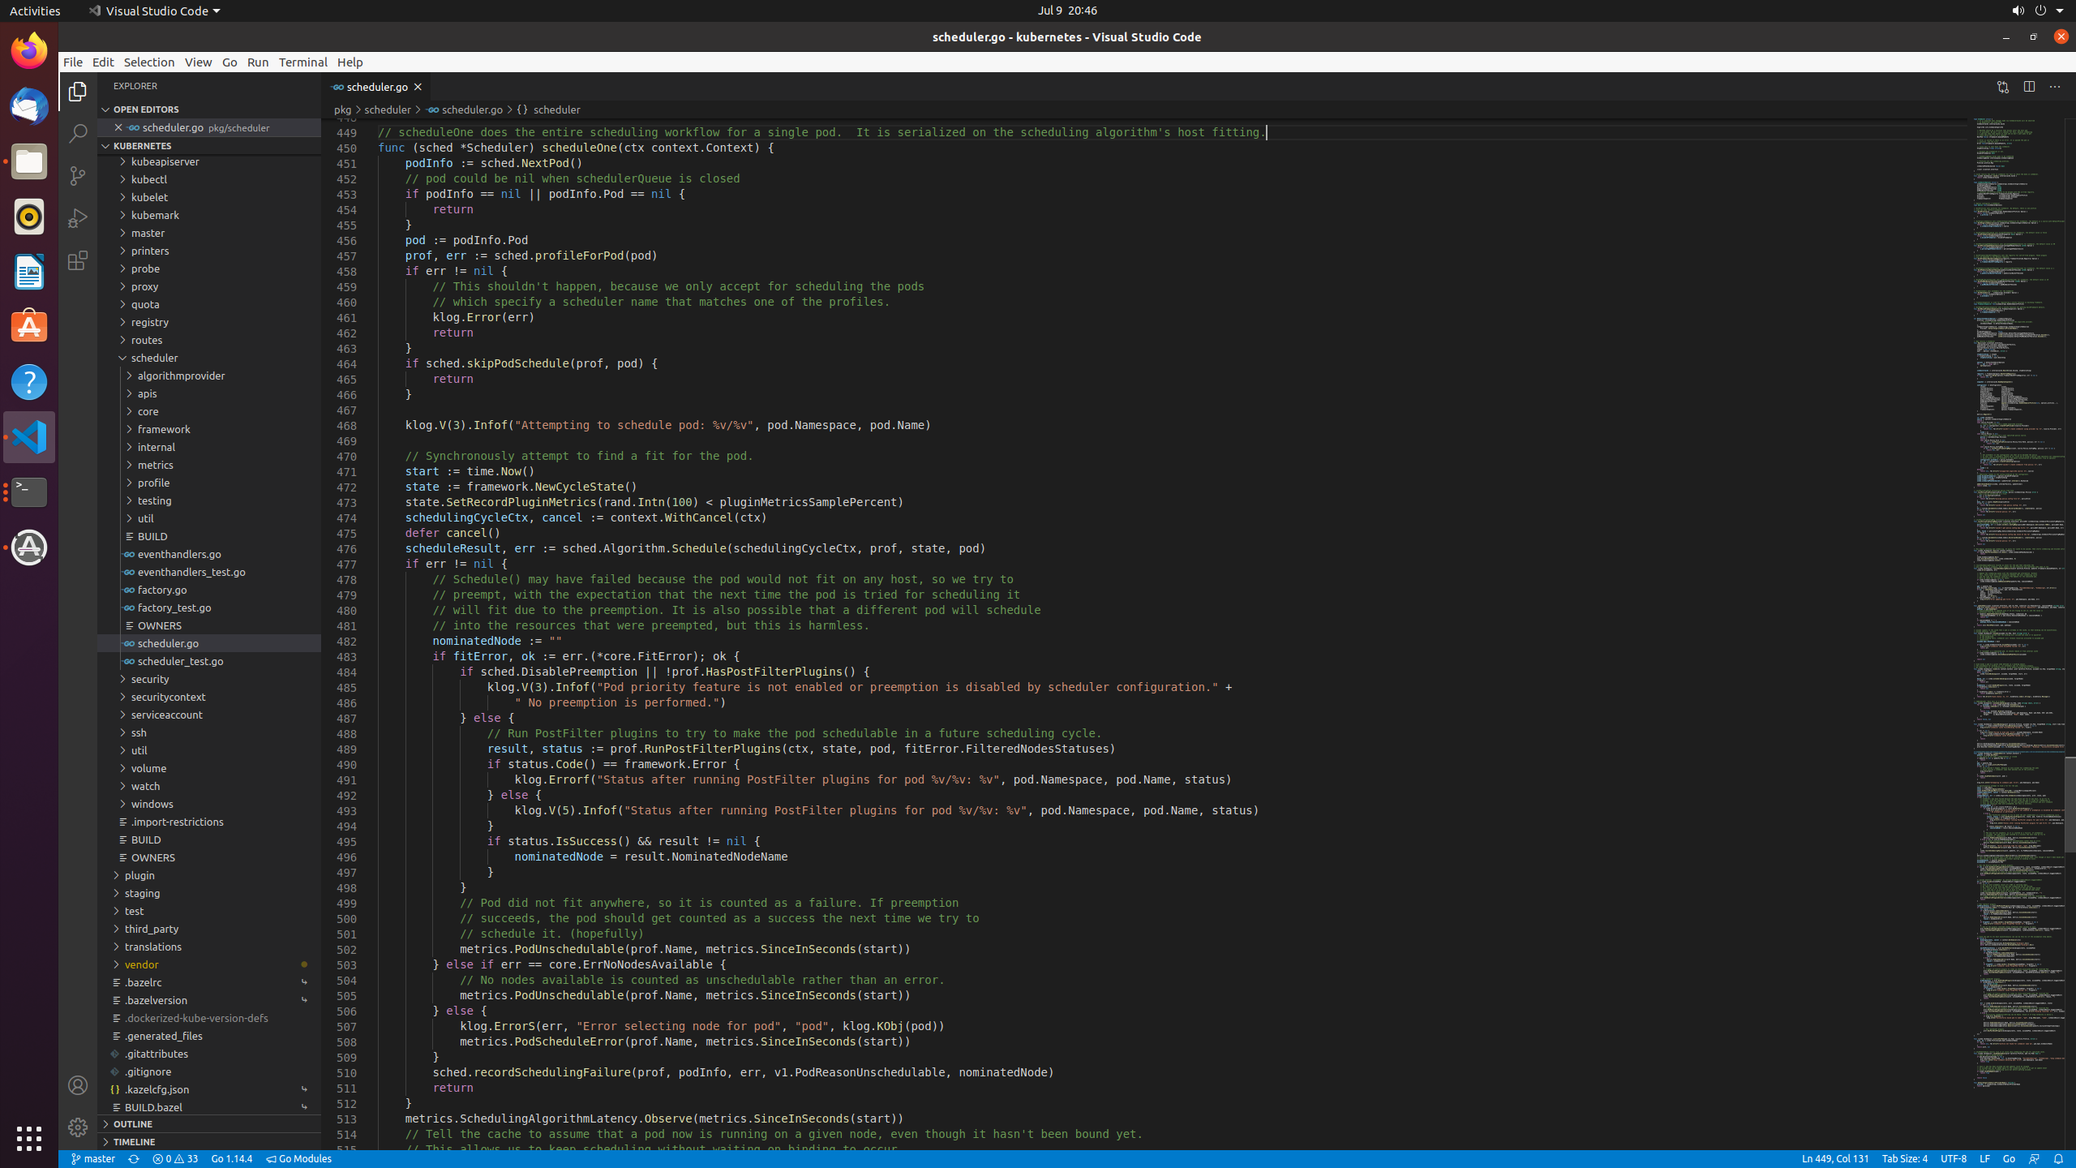
Task: Open Activities overview
Action: pos(35,11)
